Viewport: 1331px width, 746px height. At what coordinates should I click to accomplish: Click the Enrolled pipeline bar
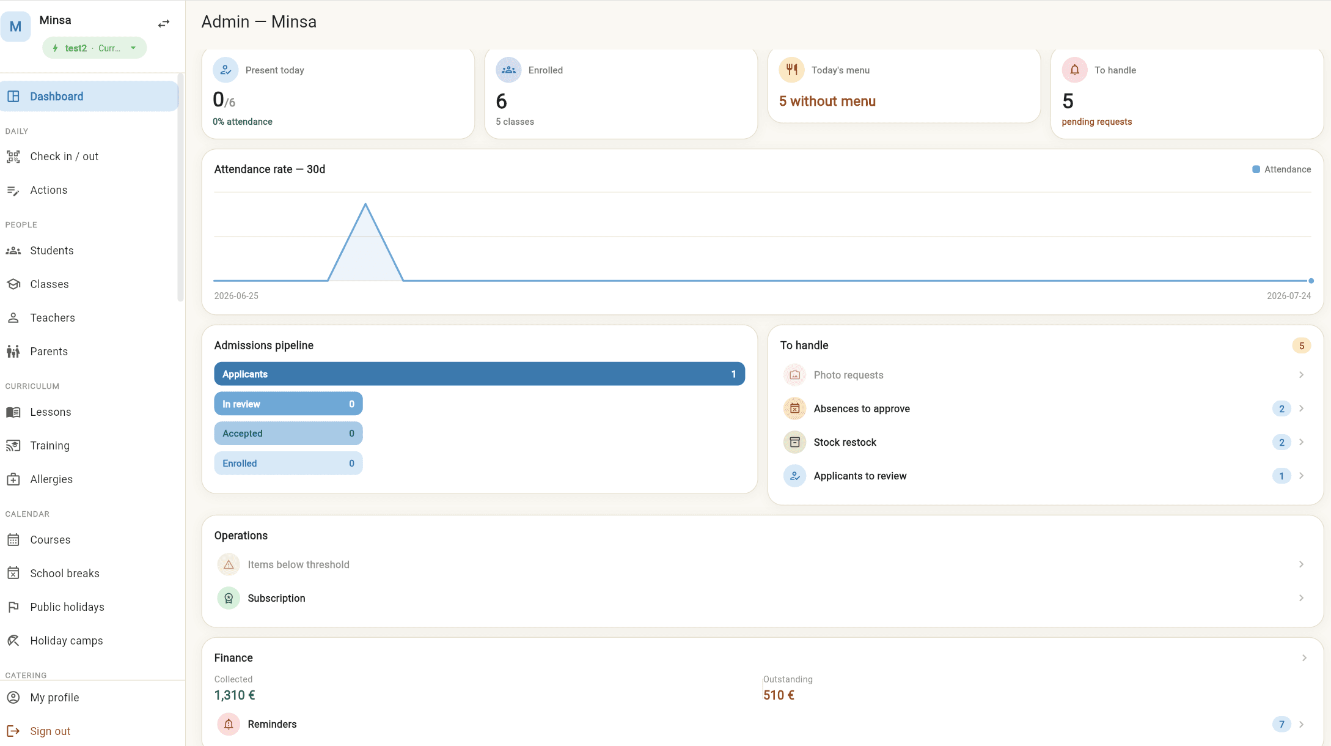coord(288,463)
